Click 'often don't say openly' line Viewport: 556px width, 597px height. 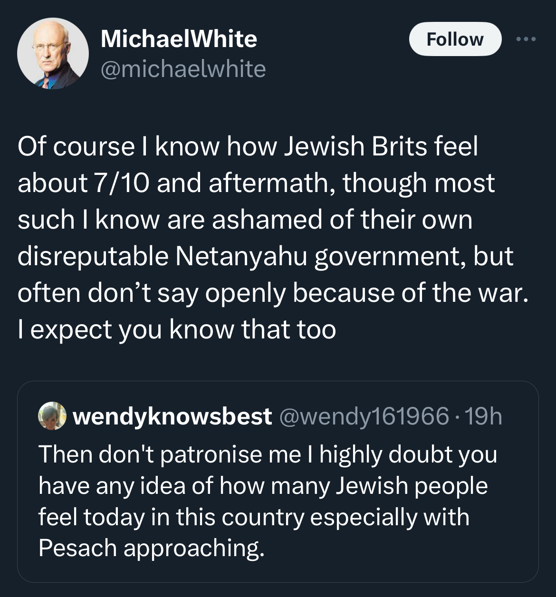tap(272, 292)
